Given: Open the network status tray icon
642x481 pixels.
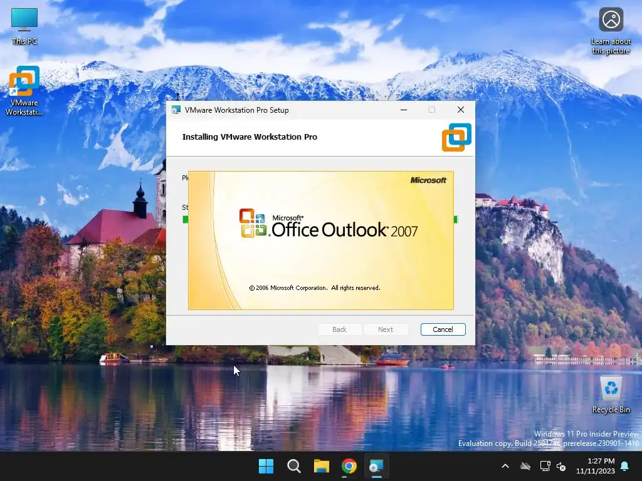Looking at the screenshot, I should 545,466.
